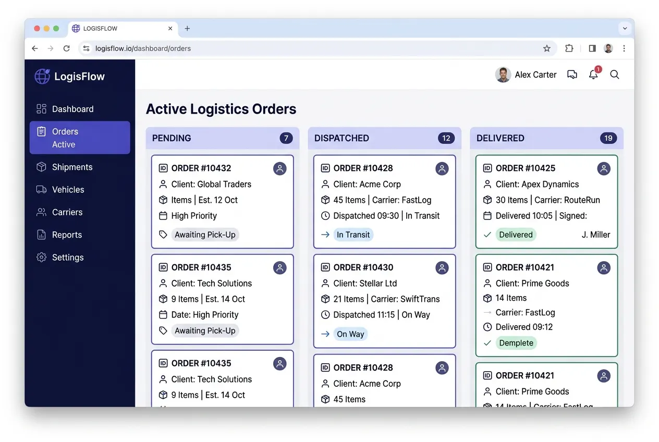Click the calendar icon next to High Priority
The image size is (659, 442).
point(163,215)
